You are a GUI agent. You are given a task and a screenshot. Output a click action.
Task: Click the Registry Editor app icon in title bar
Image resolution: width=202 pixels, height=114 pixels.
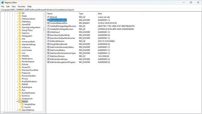point(2,2)
